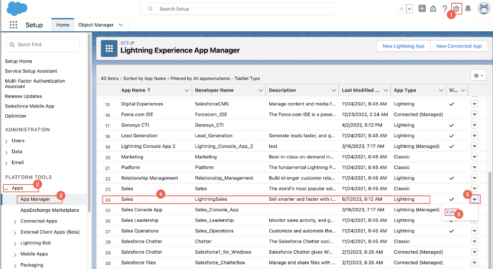Viewport: 493px width, 269px height.
Task: Click the table vertical scrollbar
Action: coord(489,219)
